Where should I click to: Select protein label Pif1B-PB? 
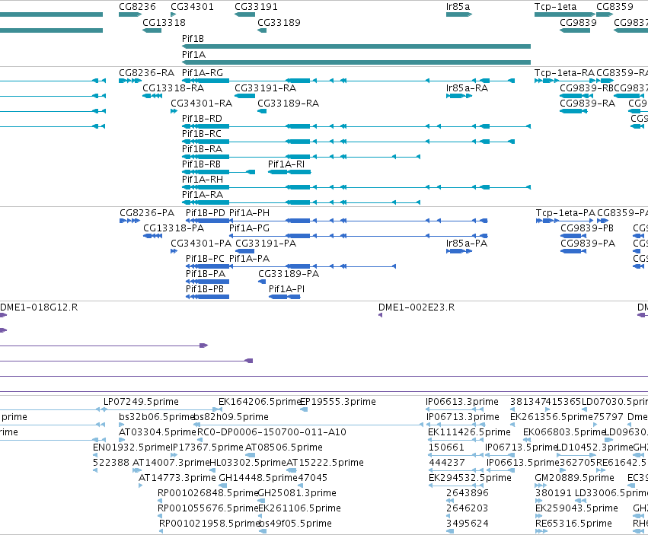(205, 289)
